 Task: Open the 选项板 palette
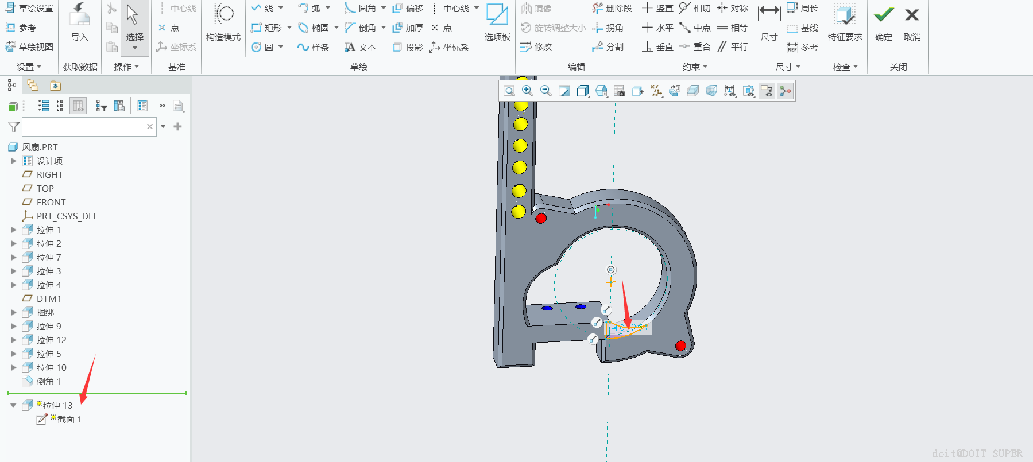(497, 23)
